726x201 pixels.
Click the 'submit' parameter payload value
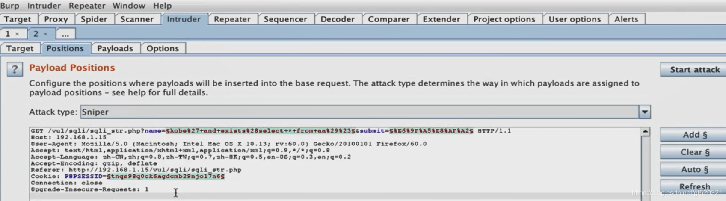[431, 131]
